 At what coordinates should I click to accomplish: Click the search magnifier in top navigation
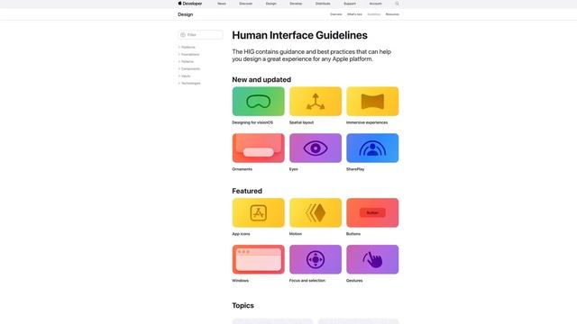click(x=397, y=4)
